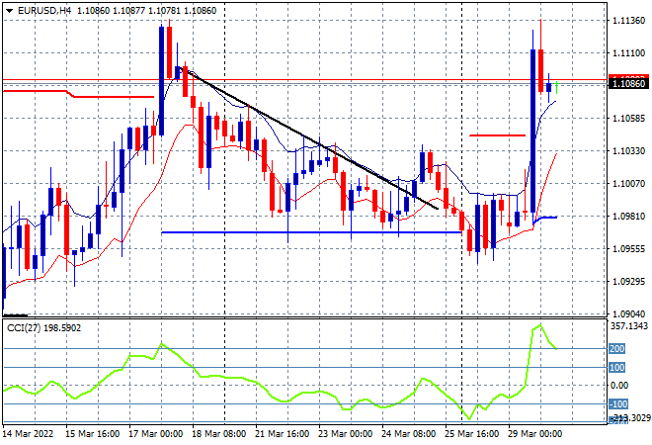Click the green CCI indicator peak on 29 Mar
Viewport: 652px width, 445px height.
coord(540,324)
